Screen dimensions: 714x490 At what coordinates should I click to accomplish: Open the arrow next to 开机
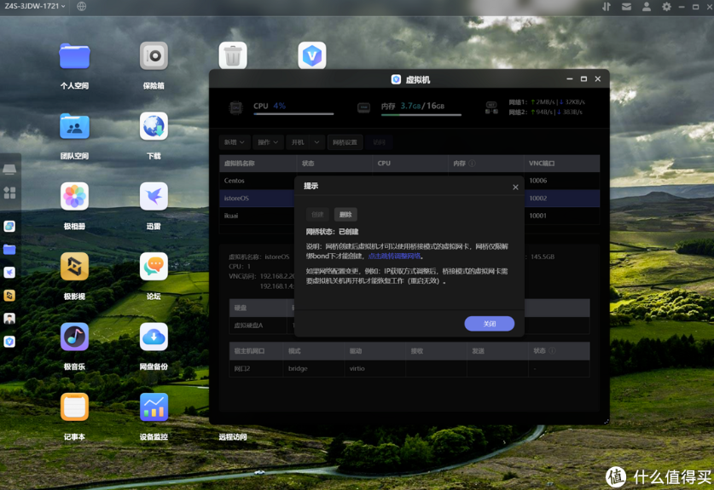pyautogui.click(x=317, y=142)
